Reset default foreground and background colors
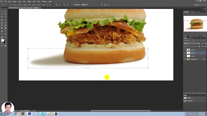This screenshot has height=116, width=207. 2,43
